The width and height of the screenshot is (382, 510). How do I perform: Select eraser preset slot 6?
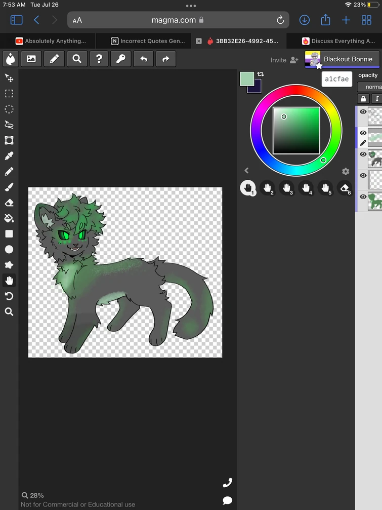[345, 188]
